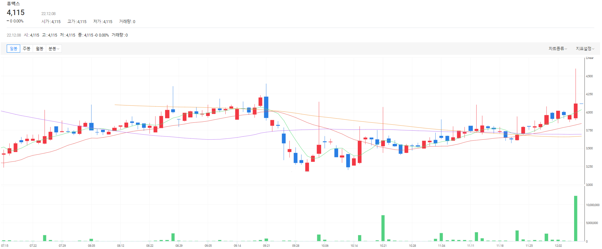Click the 종:4,115 closing value in info row
Image resolution: width=602 pixels, height=249 pixels.
[x=86, y=35]
